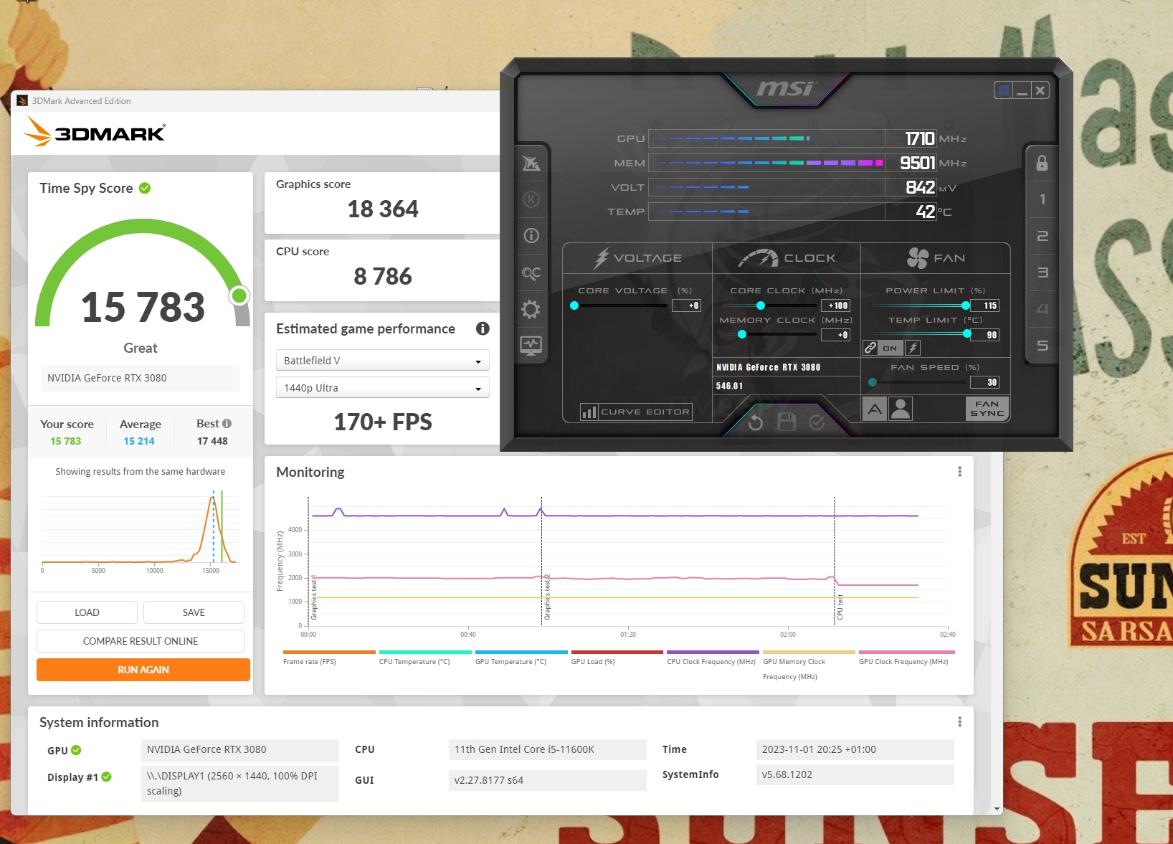Viewport: 1173px width, 844px height.
Task: Click the LOAD button in 3DMark
Action: [87, 612]
